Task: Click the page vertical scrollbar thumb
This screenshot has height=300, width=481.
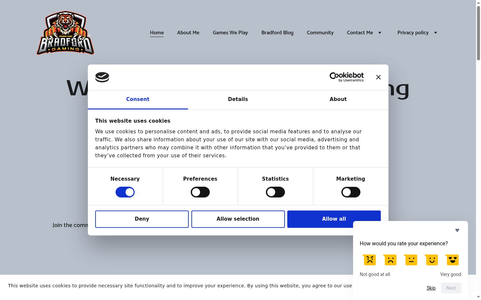Action: pos(478,33)
